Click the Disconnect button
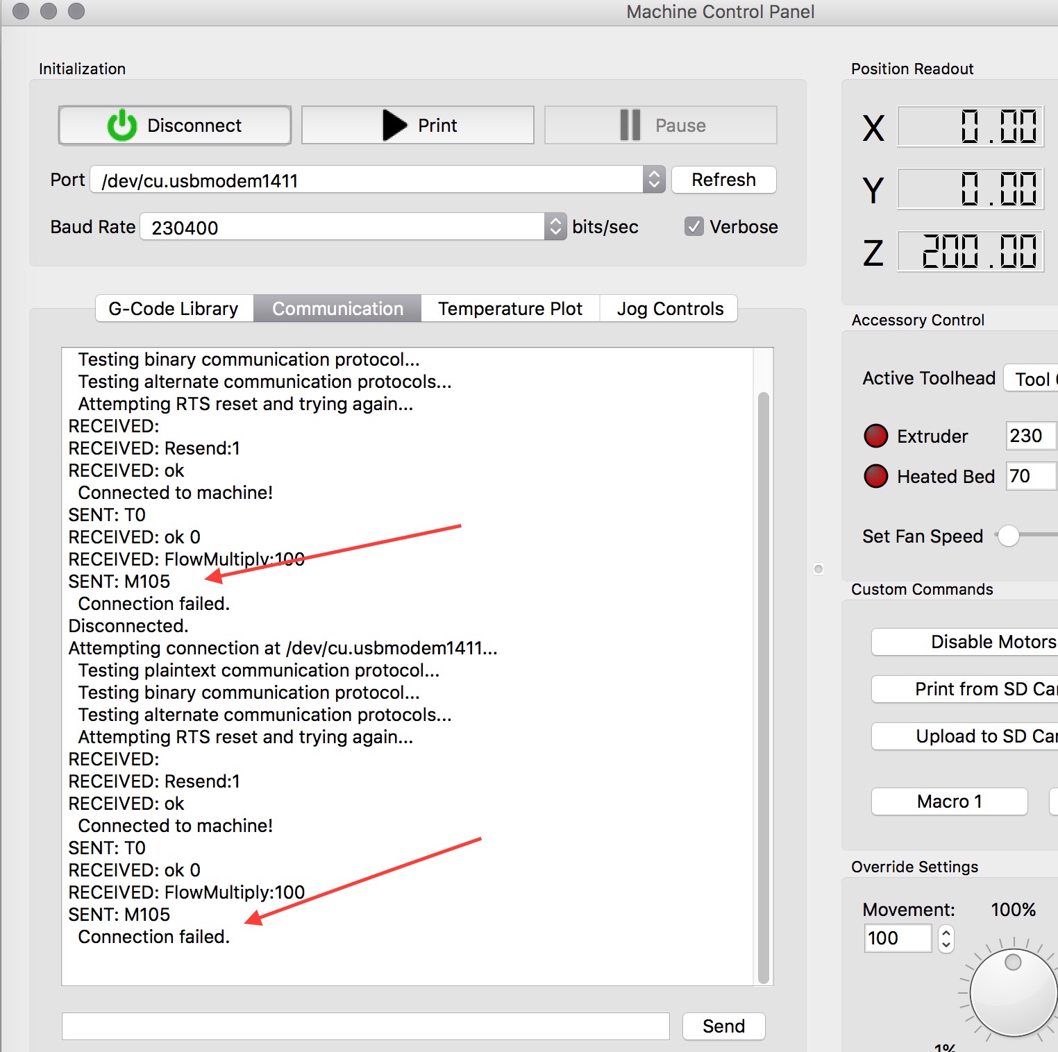1058x1052 pixels. (174, 125)
